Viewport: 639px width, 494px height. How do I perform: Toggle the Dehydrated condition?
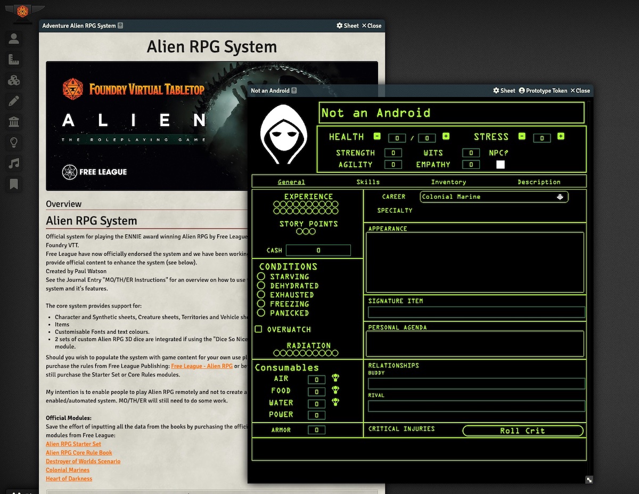261,286
